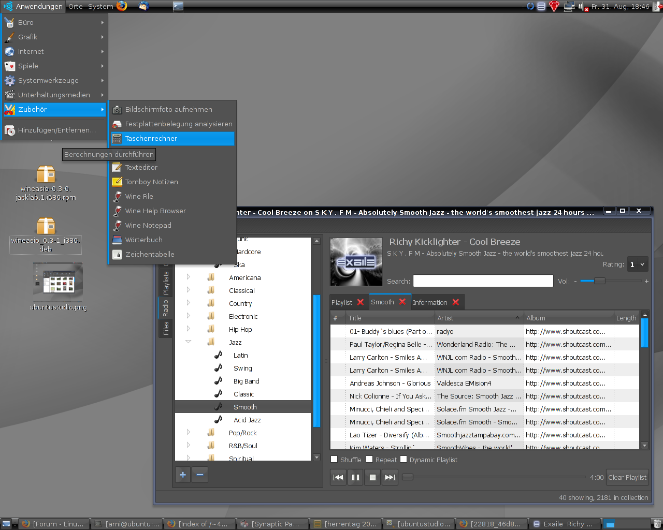Open the network monitor tray icon
The width and height of the screenshot is (663, 530).
click(569, 6)
